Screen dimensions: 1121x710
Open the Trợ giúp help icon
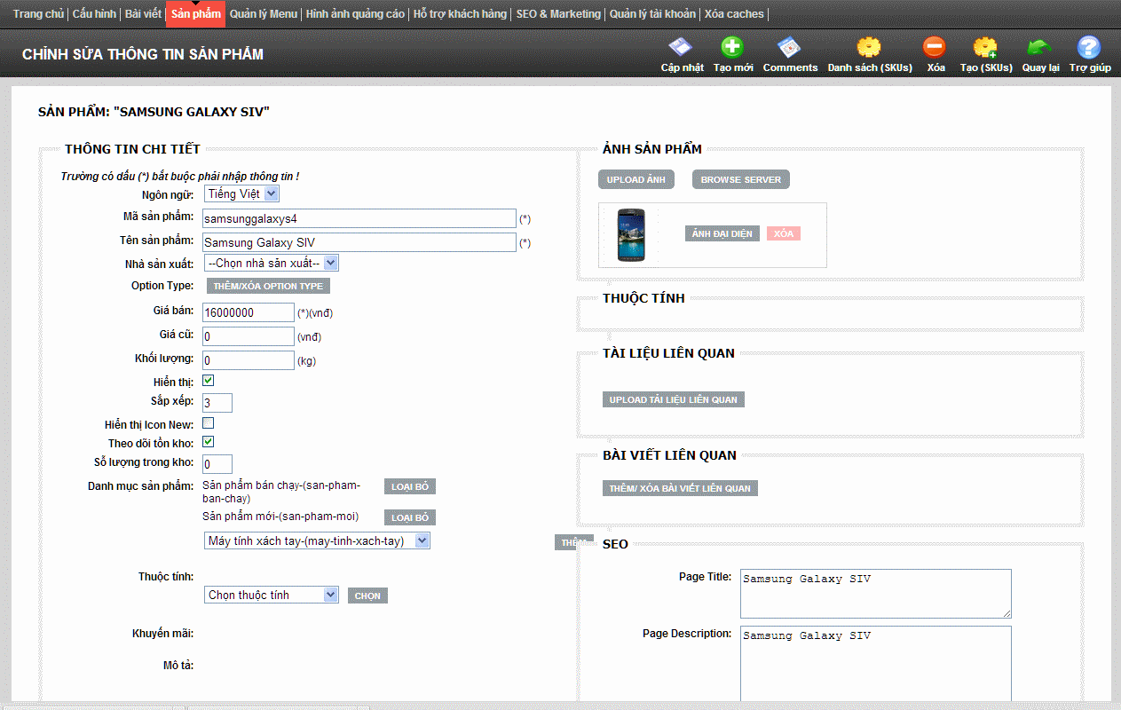(1089, 47)
